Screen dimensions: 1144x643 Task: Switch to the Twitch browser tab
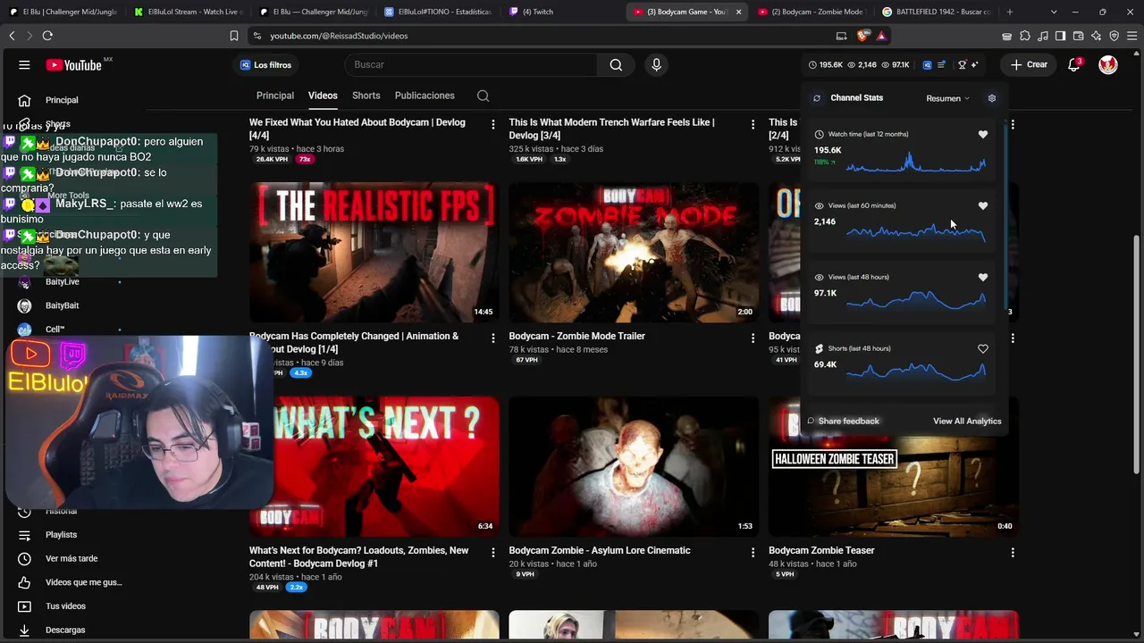[562, 12]
